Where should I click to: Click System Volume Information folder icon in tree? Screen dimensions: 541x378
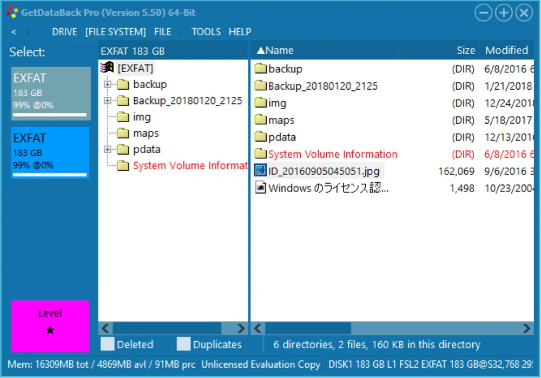pos(123,165)
